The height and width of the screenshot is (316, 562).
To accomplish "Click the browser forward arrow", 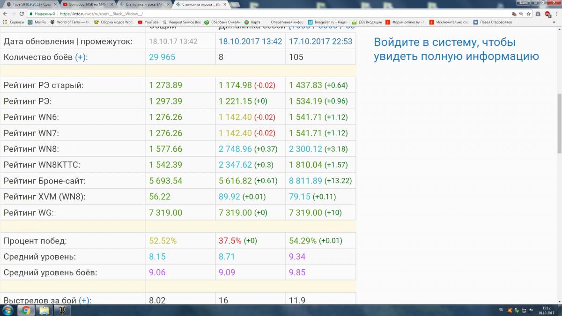I will click(x=13, y=14).
